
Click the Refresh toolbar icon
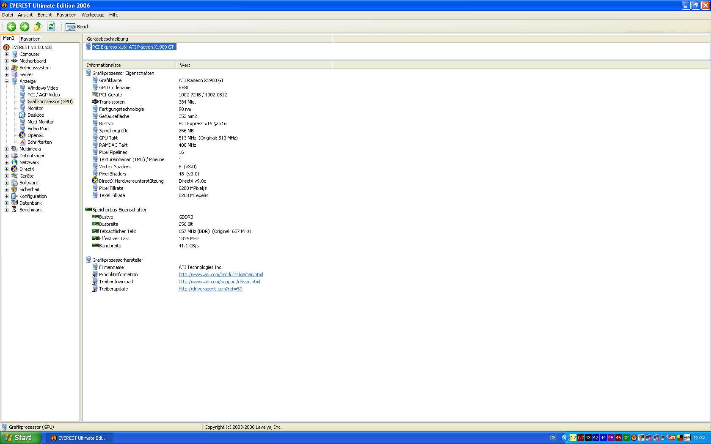[51, 27]
